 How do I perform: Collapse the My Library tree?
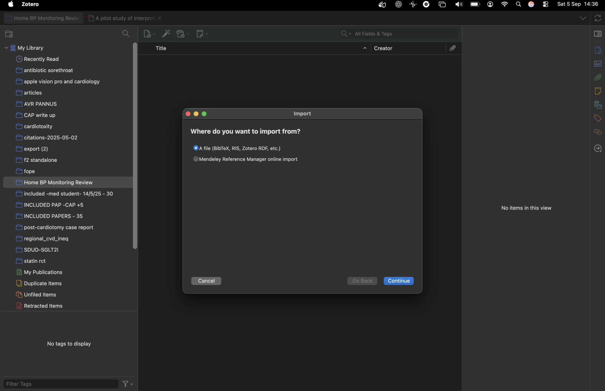[x=6, y=48]
